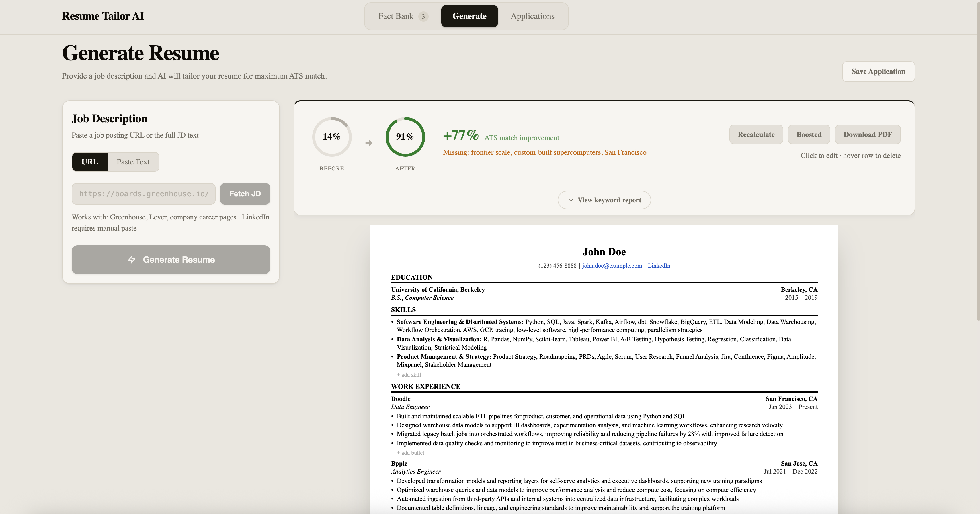Click the 91% AFTER score ring
The height and width of the screenshot is (514, 980).
pyautogui.click(x=405, y=137)
